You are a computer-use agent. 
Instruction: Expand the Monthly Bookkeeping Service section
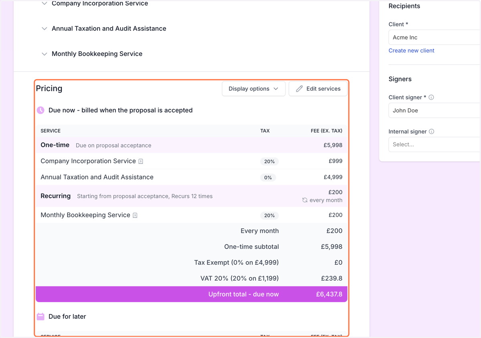click(x=44, y=54)
